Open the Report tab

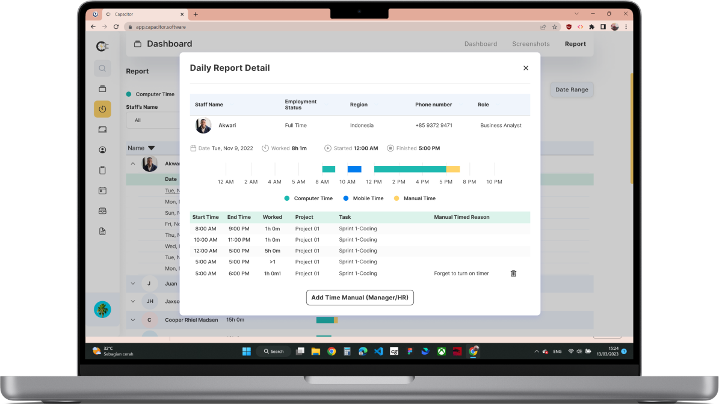tap(575, 43)
